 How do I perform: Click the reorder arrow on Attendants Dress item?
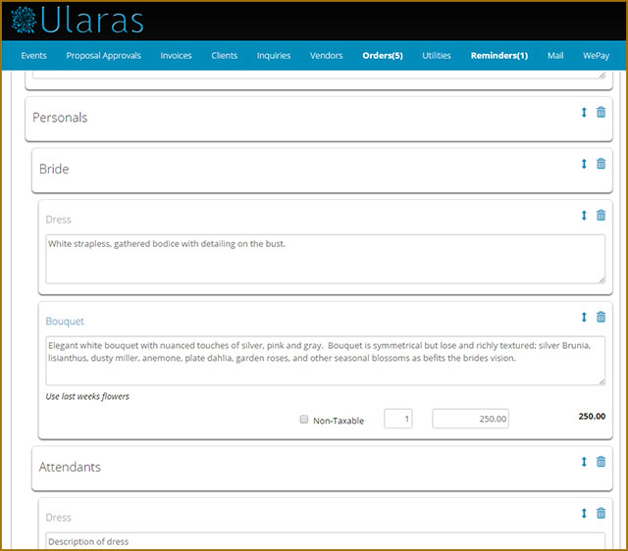click(584, 513)
